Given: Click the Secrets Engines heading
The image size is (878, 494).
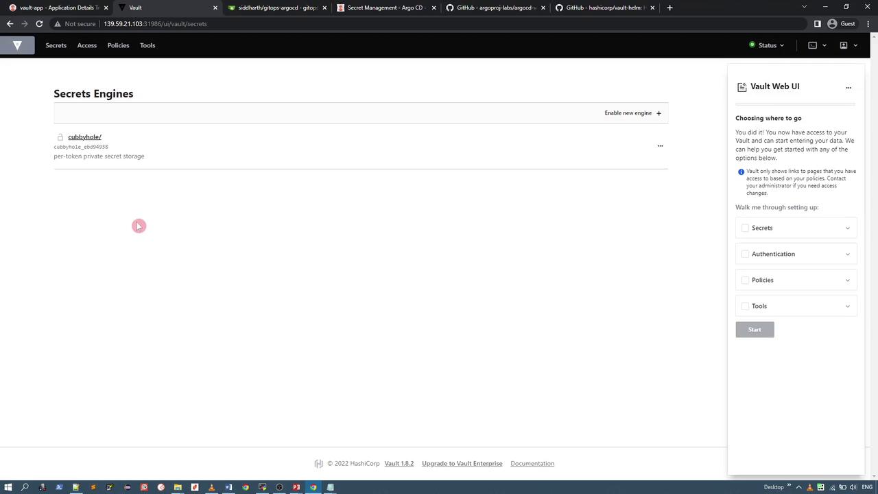Looking at the screenshot, I should (x=93, y=94).
